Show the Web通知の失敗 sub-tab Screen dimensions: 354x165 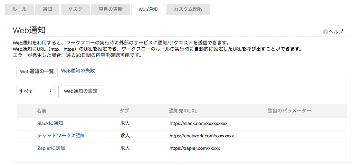78,71
